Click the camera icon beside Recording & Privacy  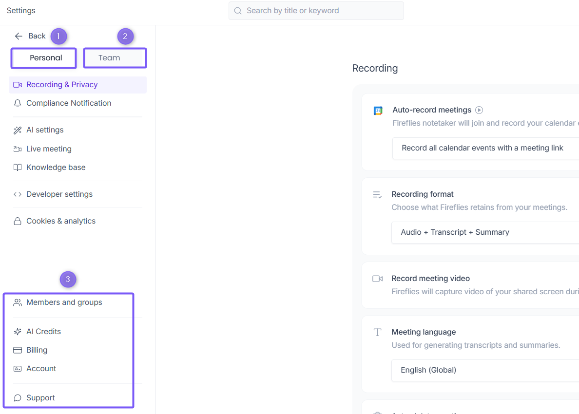click(x=18, y=85)
